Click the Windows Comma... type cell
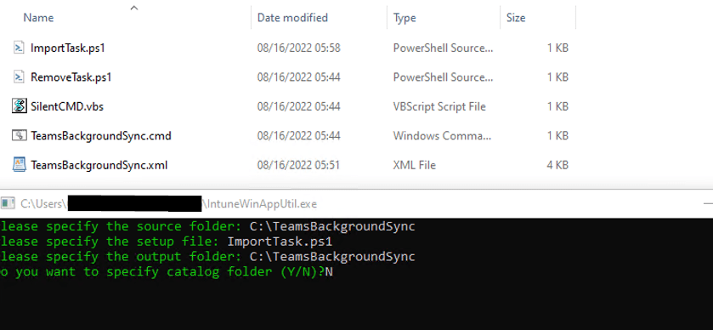Viewport: 713px width, 330px height. pyautogui.click(x=442, y=135)
